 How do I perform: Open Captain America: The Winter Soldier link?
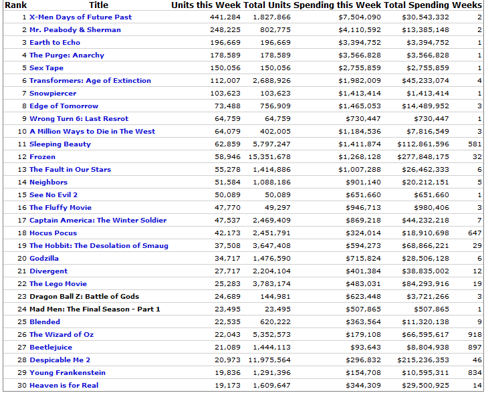coord(98,221)
